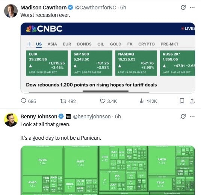Share Madison Cawthorn's post
The image size is (201, 195).
click(x=192, y=101)
